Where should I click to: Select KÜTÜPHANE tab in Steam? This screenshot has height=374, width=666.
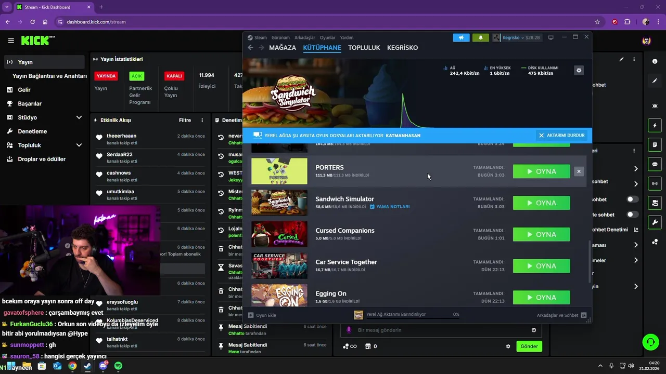point(322,48)
